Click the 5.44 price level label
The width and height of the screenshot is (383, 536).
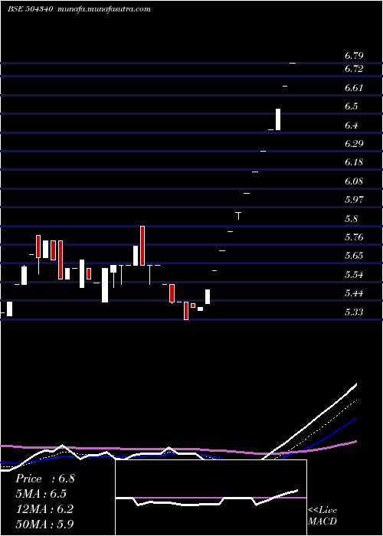click(x=354, y=293)
